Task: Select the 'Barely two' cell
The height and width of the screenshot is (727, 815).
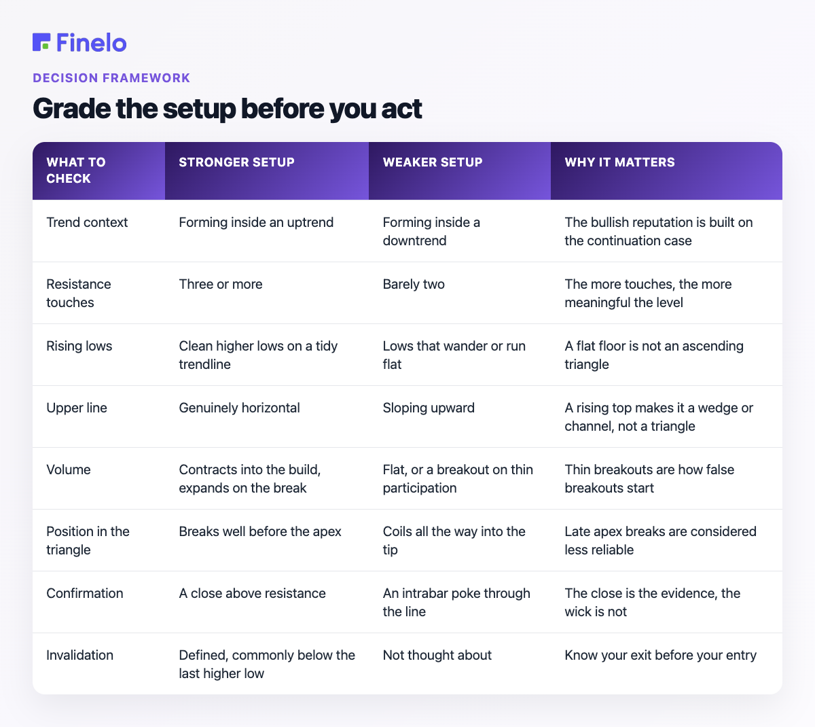Action: tap(414, 284)
